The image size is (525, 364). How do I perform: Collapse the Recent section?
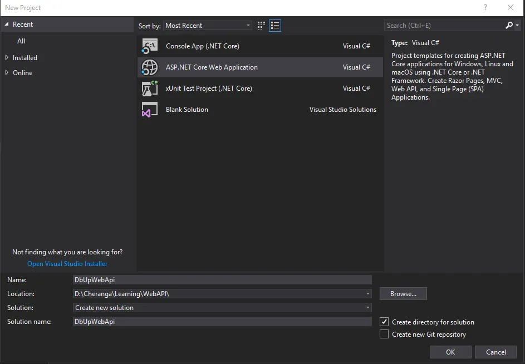tap(7, 24)
